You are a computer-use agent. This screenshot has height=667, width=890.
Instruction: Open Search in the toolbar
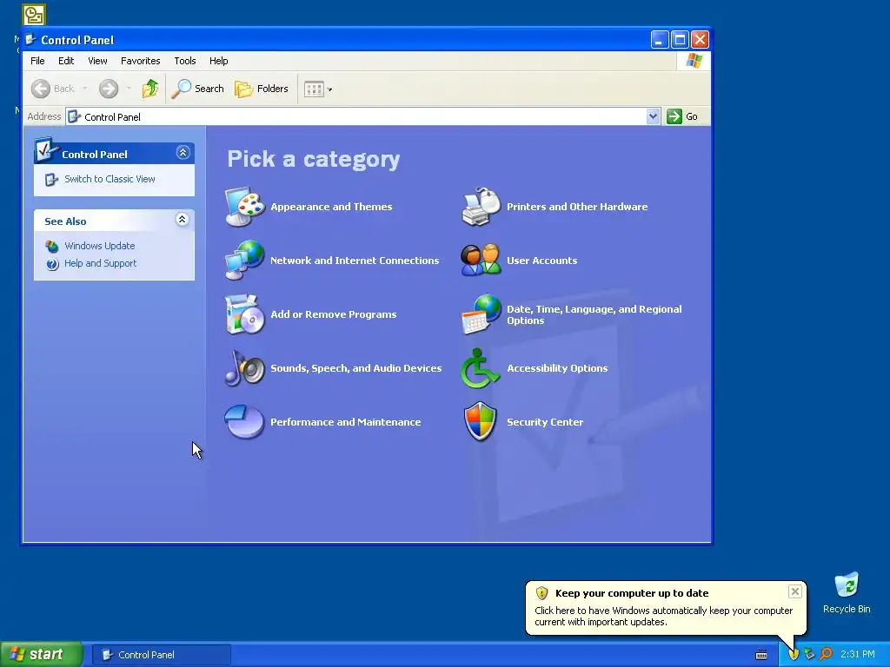[197, 89]
